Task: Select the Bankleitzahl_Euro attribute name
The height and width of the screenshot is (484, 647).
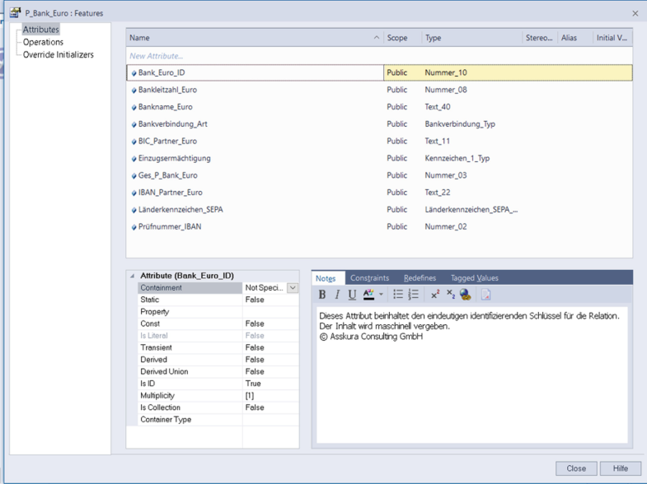Action: coord(167,90)
